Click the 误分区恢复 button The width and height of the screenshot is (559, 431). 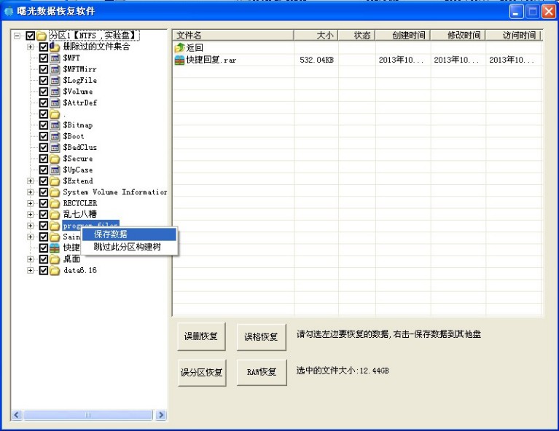click(202, 373)
